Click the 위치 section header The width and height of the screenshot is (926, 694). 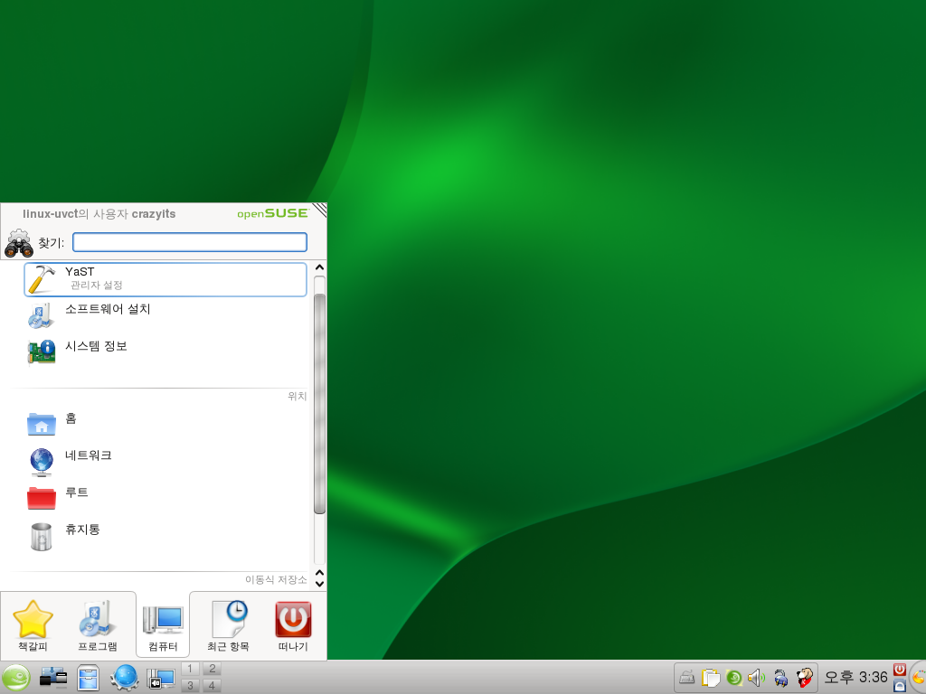[297, 396]
